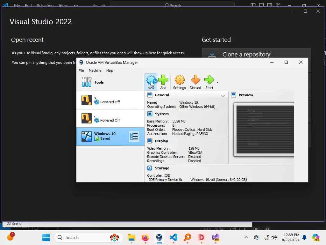
Task: Click the Add machine green plus icon
Action: [x=163, y=82]
